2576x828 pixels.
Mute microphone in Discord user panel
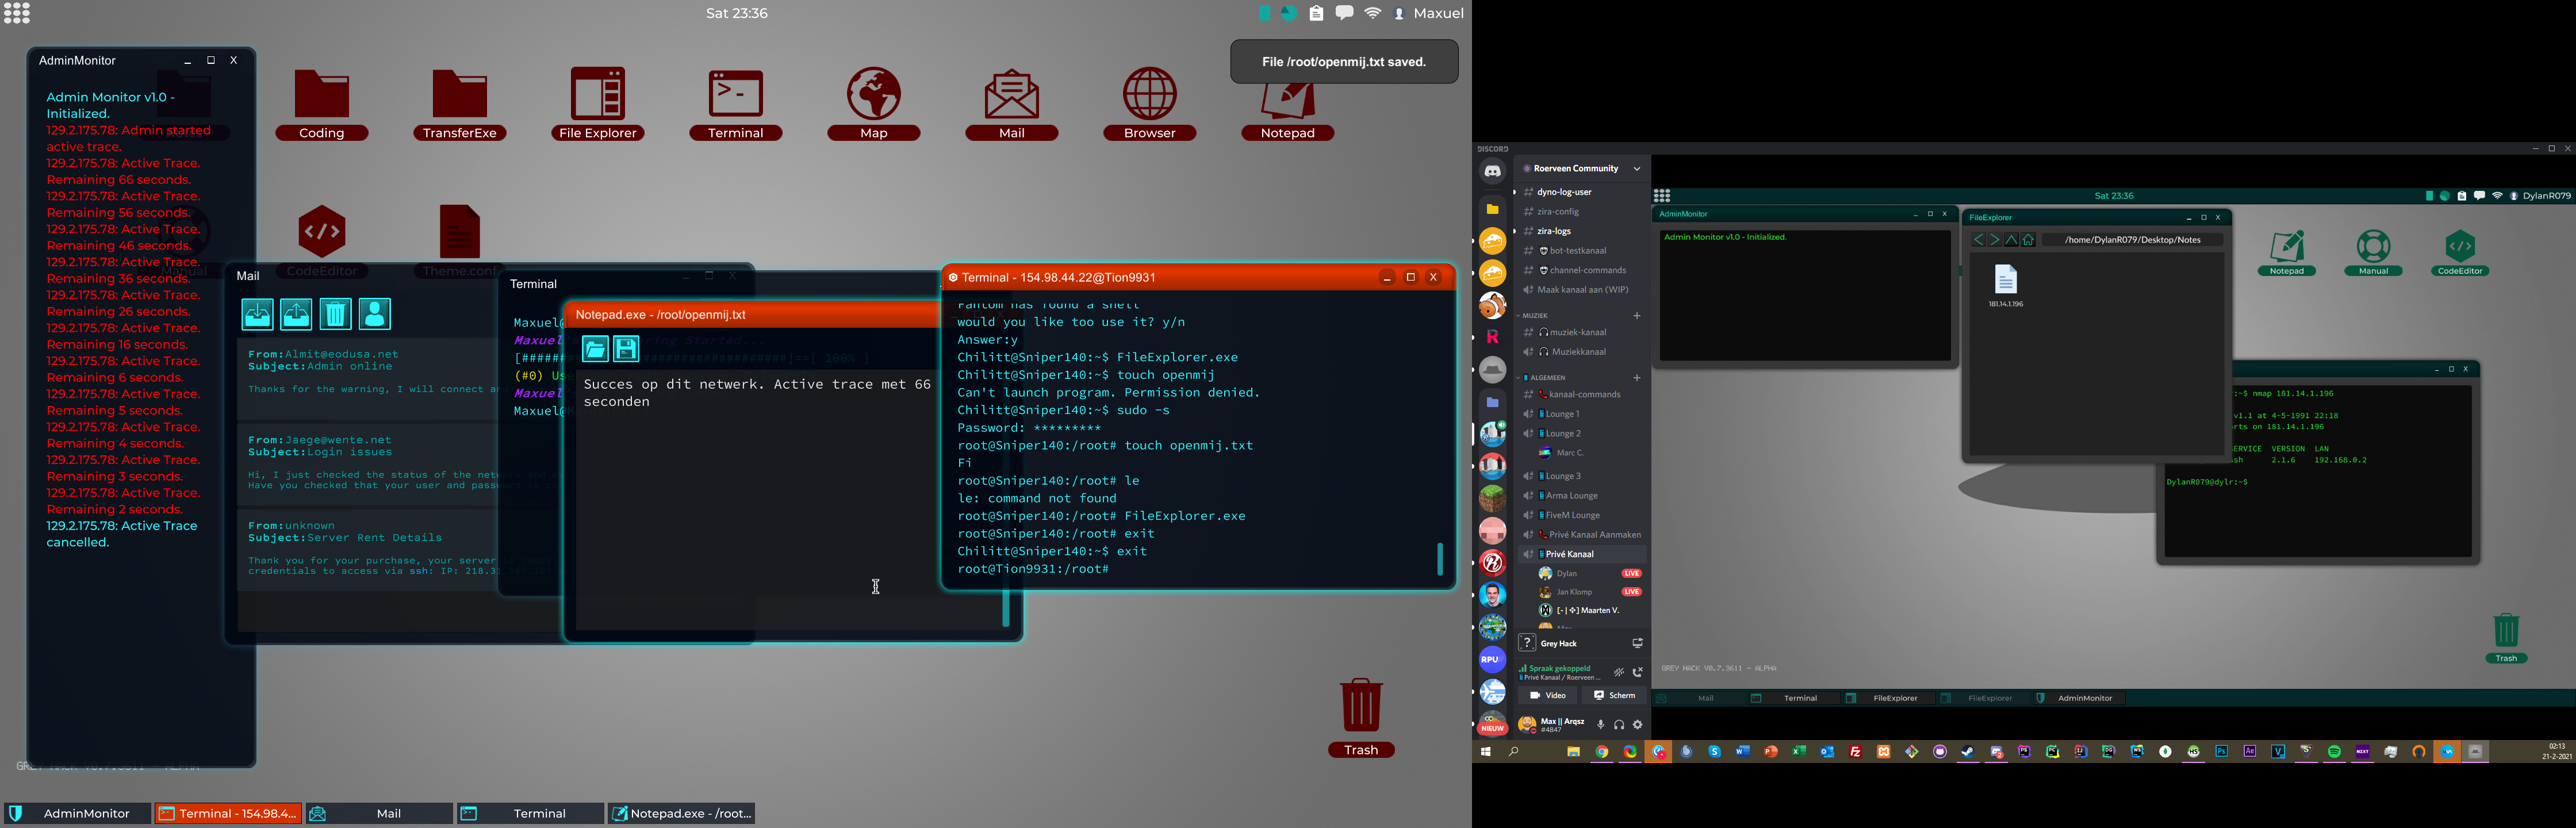(1600, 725)
